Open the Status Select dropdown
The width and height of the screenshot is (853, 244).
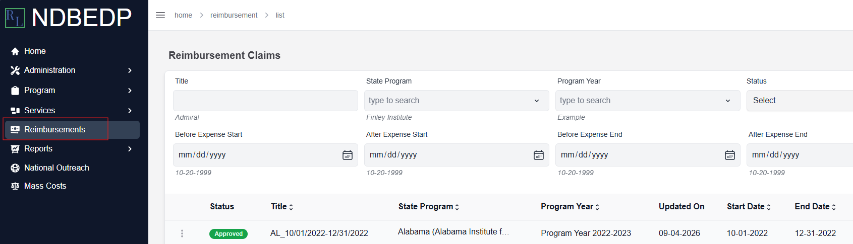800,101
